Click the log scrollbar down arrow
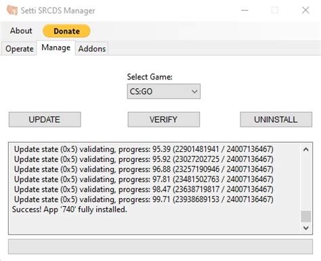 pyautogui.click(x=306, y=228)
